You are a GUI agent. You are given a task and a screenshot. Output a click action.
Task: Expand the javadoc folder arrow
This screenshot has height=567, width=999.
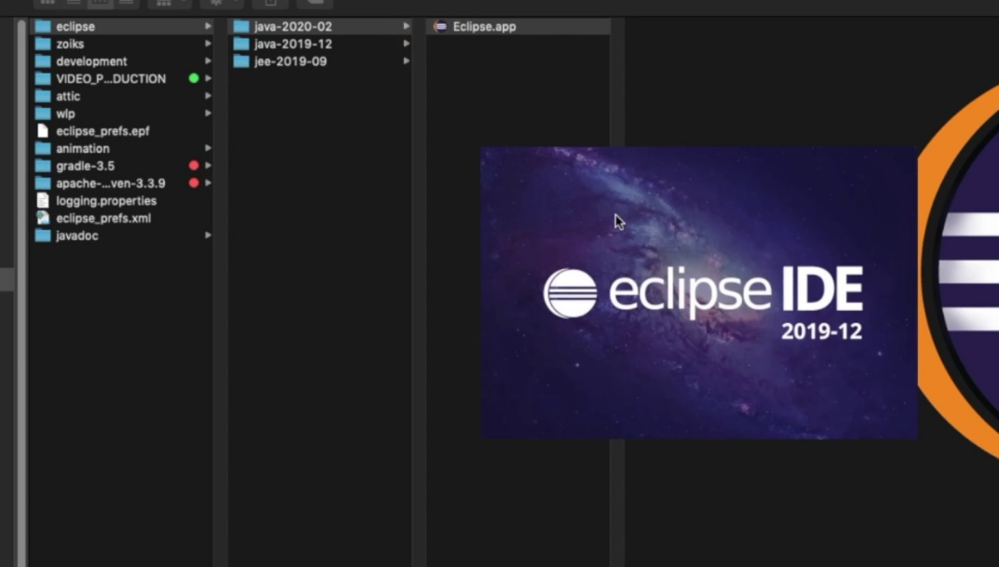[208, 235]
